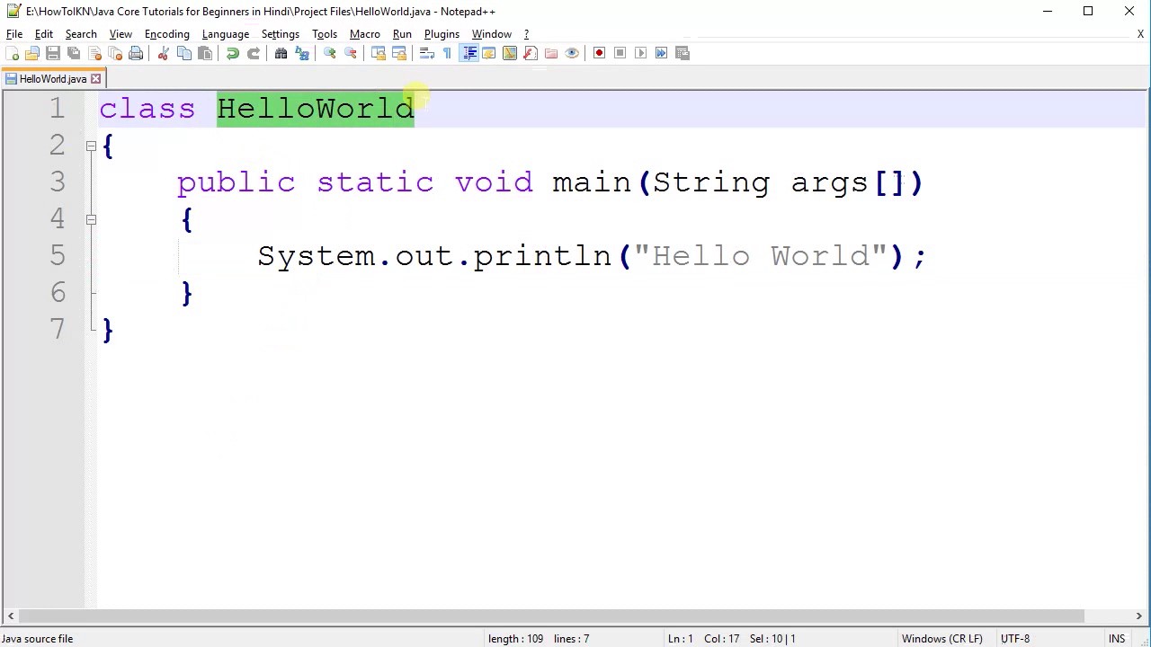
Task: Collapse the main method fold at line 4
Action: (x=91, y=219)
